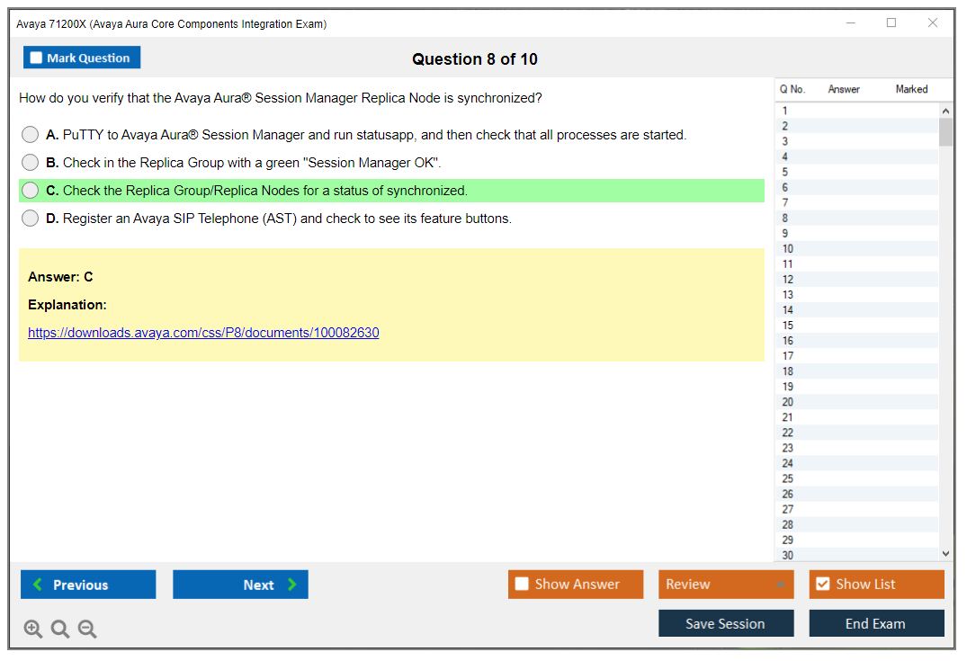967x661 pixels.
Task: Choose option C radio button for Replica Nodes
Action: pyautogui.click(x=31, y=191)
